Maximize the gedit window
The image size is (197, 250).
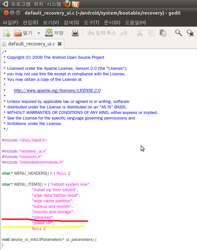coord(18,13)
